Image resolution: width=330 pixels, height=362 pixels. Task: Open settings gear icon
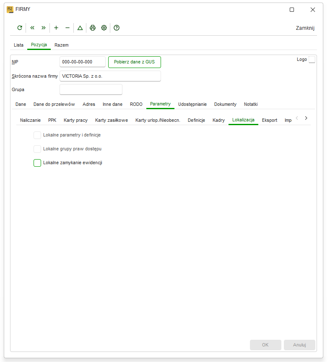[x=104, y=28]
